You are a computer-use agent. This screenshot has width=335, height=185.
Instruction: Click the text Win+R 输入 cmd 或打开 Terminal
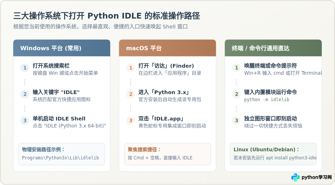click(283, 73)
